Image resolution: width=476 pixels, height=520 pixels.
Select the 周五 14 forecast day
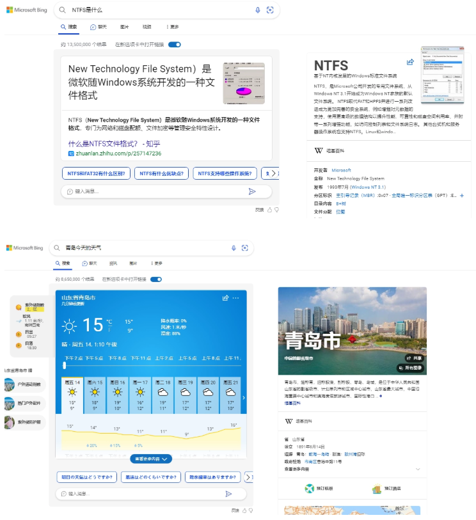coord(72,395)
